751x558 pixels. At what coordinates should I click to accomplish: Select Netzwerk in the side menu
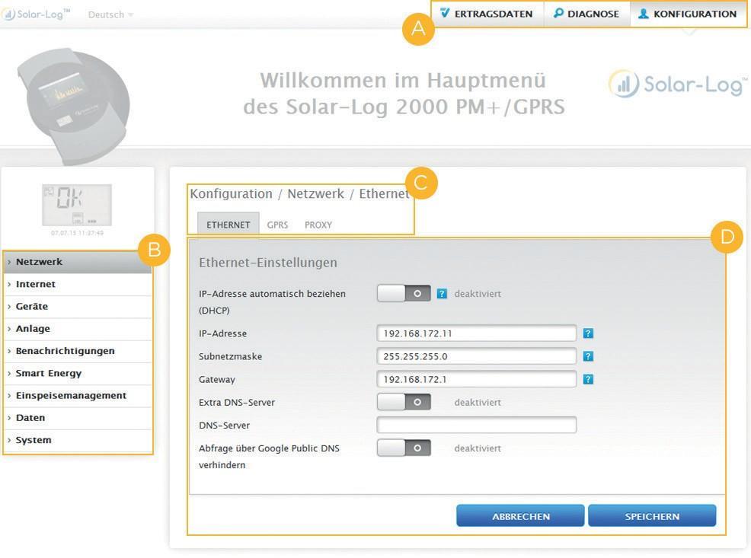pos(78,262)
